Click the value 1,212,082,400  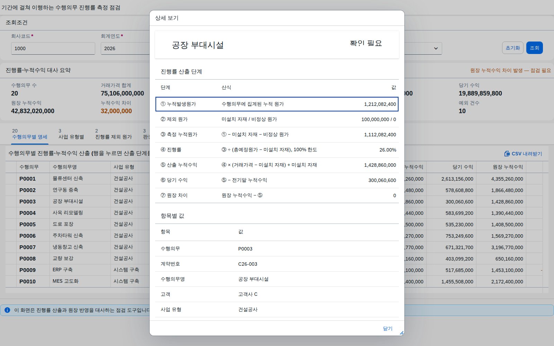(x=380, y=104)
